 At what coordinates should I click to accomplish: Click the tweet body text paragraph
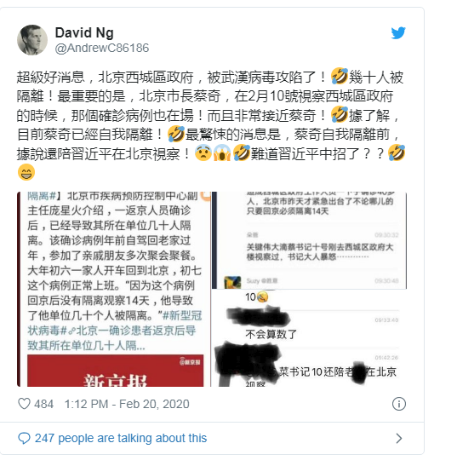coord(211,124)
